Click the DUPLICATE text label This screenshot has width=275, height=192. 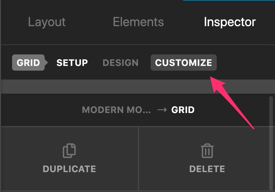pyautogui.click(x=70, y=169)
